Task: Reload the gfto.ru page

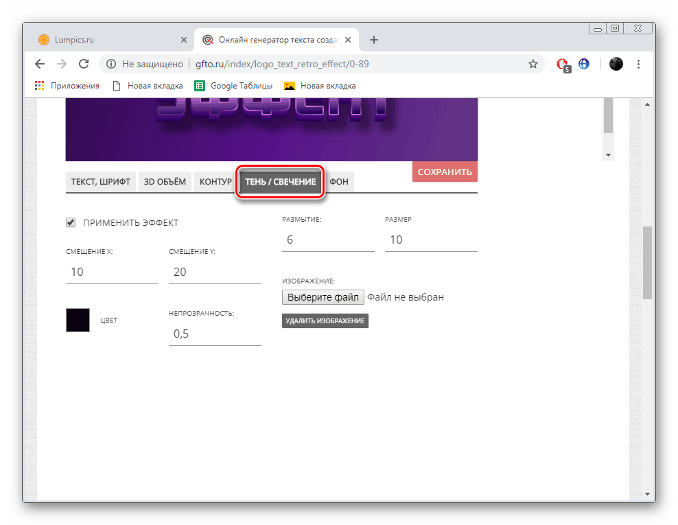Action: [84, 64]
